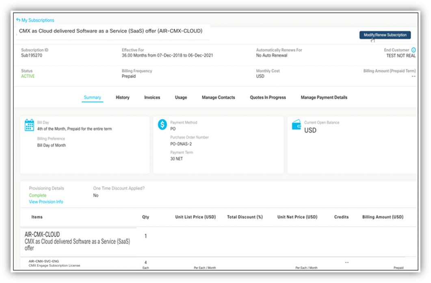Screen dimensions: 431x283
Task: Click the Prepaid billing frequency value
Action: tap(129, 76)
